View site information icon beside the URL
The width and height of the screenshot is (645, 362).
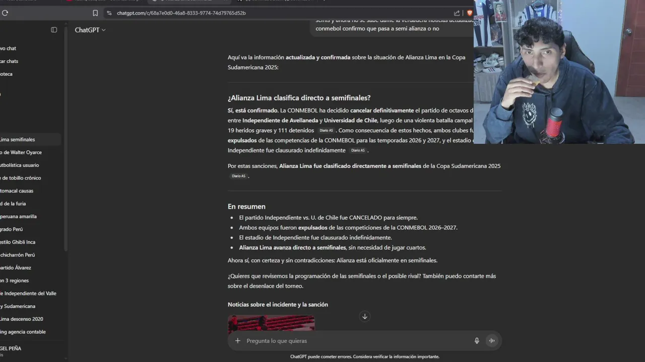click(109, 13)
